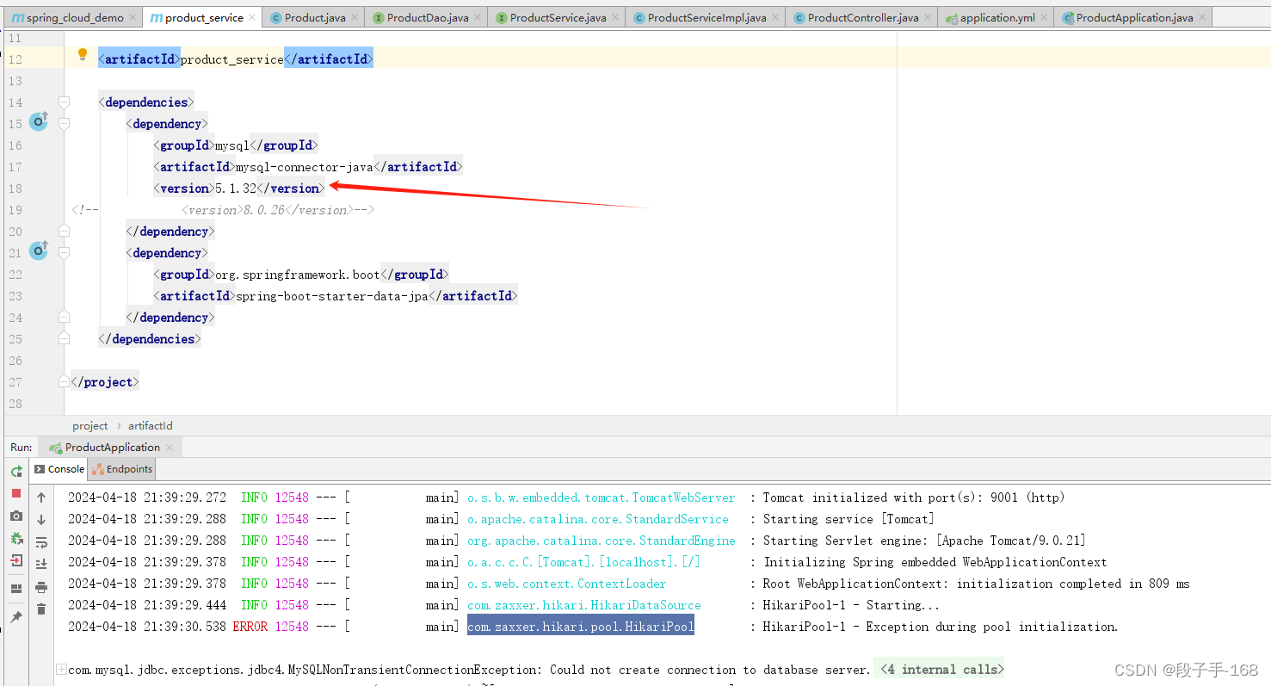Click the down arrow in console toolbar
The image size is (1271, 686).
point(41,520)
